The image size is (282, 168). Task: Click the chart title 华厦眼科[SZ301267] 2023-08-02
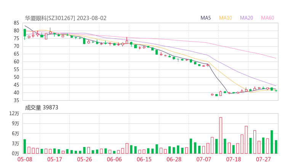click(66, 18)
